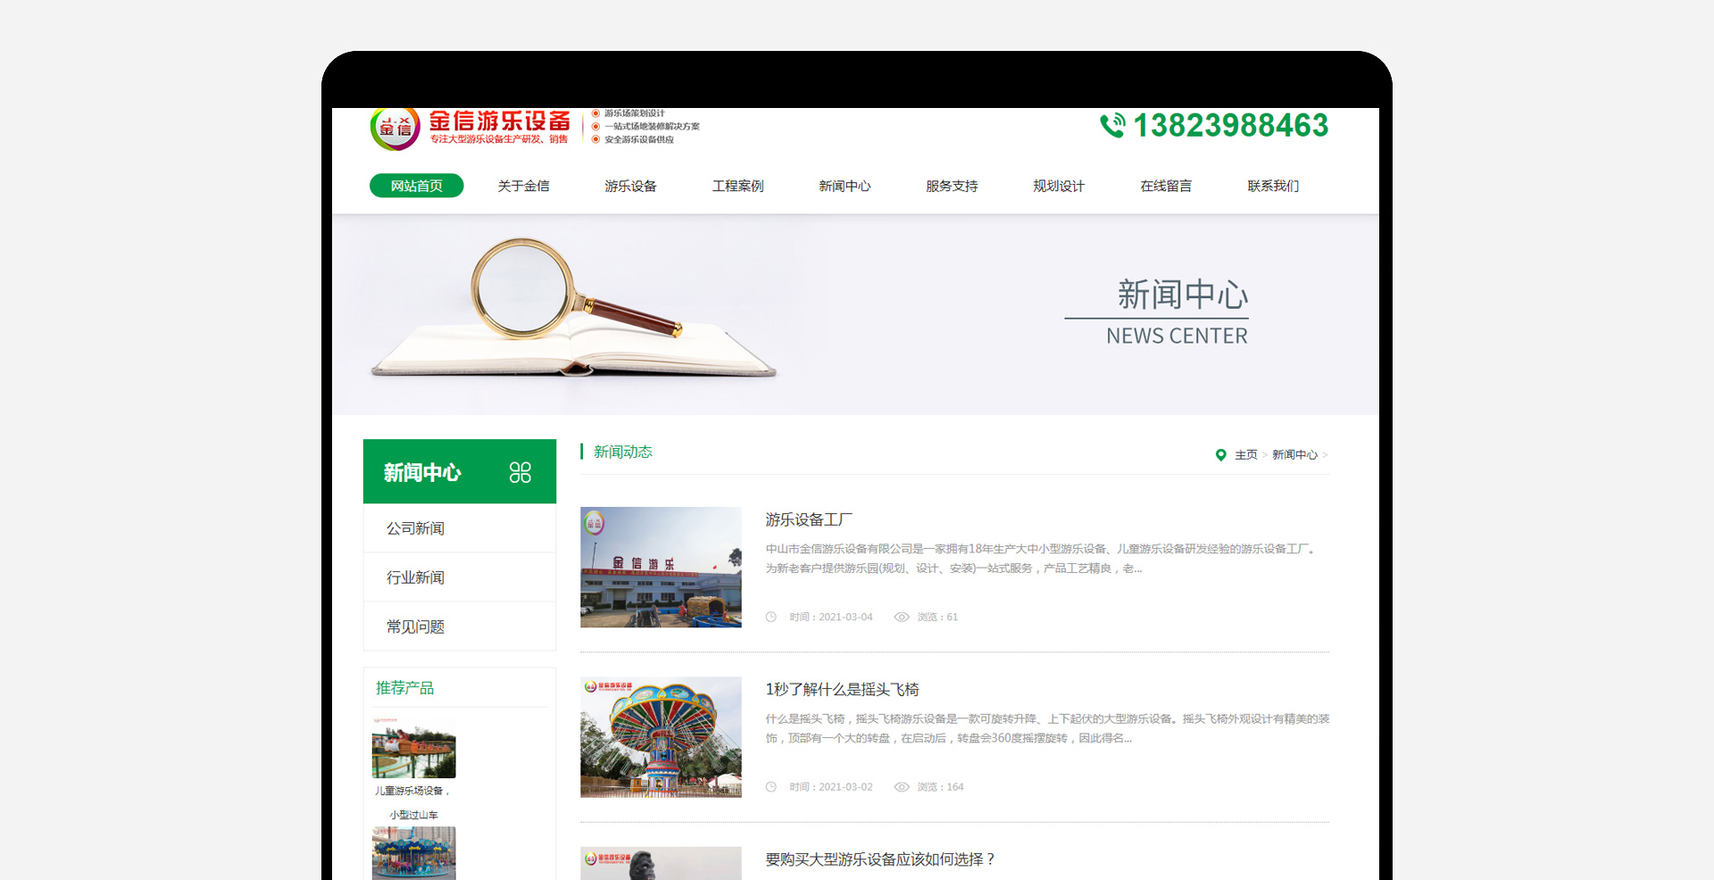Image resolution: width=1714 pixels, height=880 pixels.
Task: Click the 金信 company logo
Action: 395,129
